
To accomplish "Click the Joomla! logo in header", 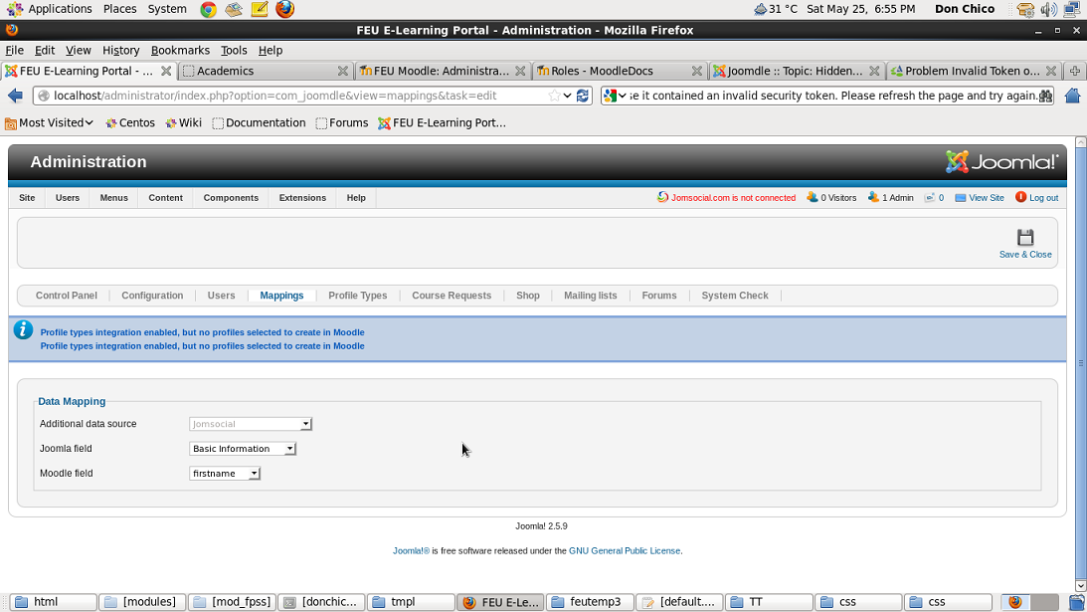I will [1001, 161].
